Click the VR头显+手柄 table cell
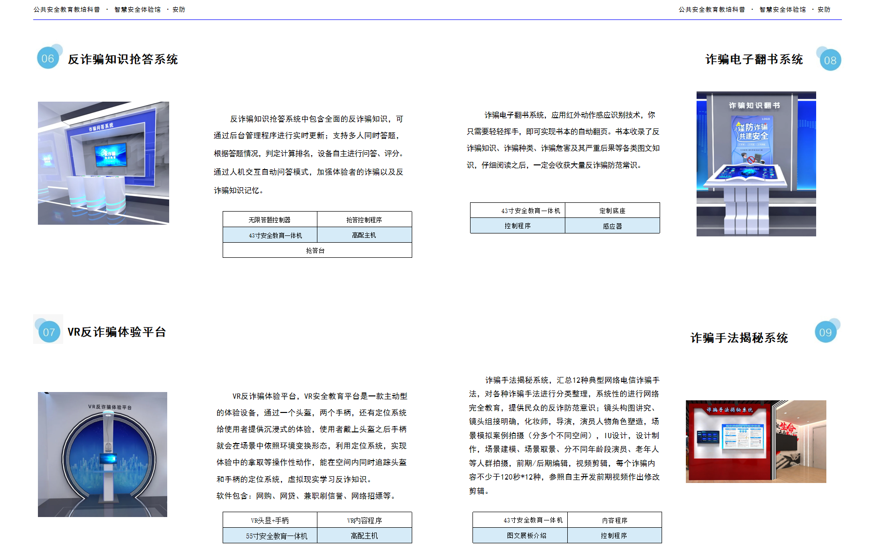The image size is (874, 554). pos(270,520)
